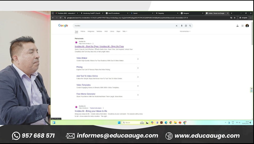The width and height of the screenshot is (254, 144).
Task: Select the Videos search filter
Action: point(83,31)
